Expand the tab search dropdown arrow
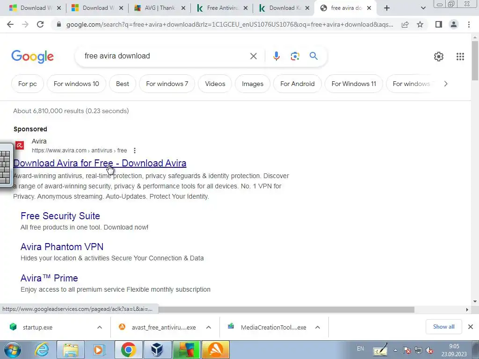479x359 pixels. tap(423, 8)
